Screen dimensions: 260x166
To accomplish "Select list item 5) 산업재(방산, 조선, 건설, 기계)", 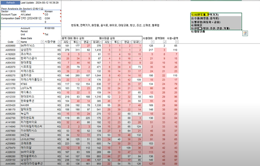I will pyautogui.click(x=210, y=28).
